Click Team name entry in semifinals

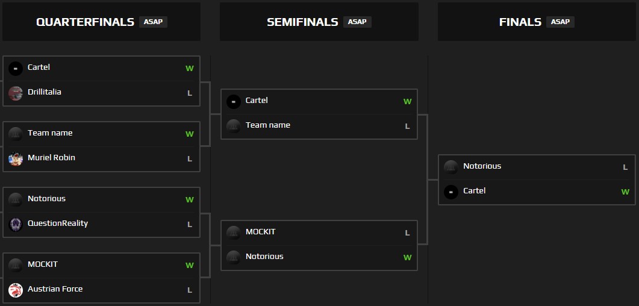pyautogui.click(x=267, y=125)
